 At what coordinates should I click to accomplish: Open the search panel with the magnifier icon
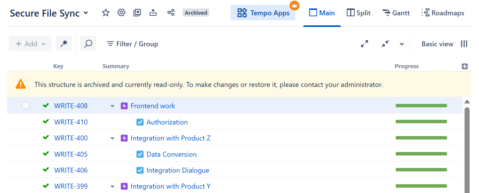[88, 43]
